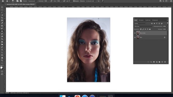Select the Path Selection tool

point(2,53)
